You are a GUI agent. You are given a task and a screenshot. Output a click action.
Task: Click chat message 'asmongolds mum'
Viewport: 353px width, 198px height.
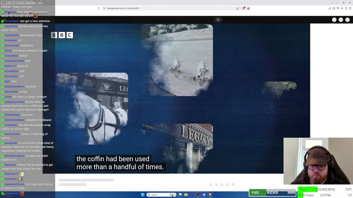pos(31,35)
